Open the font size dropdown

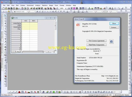click(x=35, y=12)
